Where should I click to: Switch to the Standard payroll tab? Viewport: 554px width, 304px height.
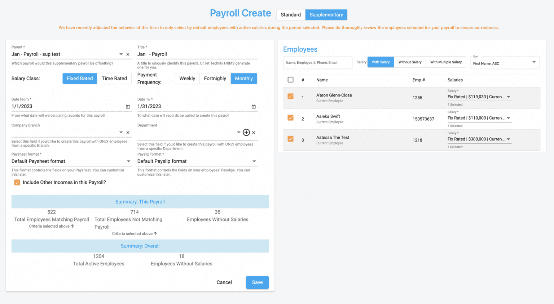(290, 15)
